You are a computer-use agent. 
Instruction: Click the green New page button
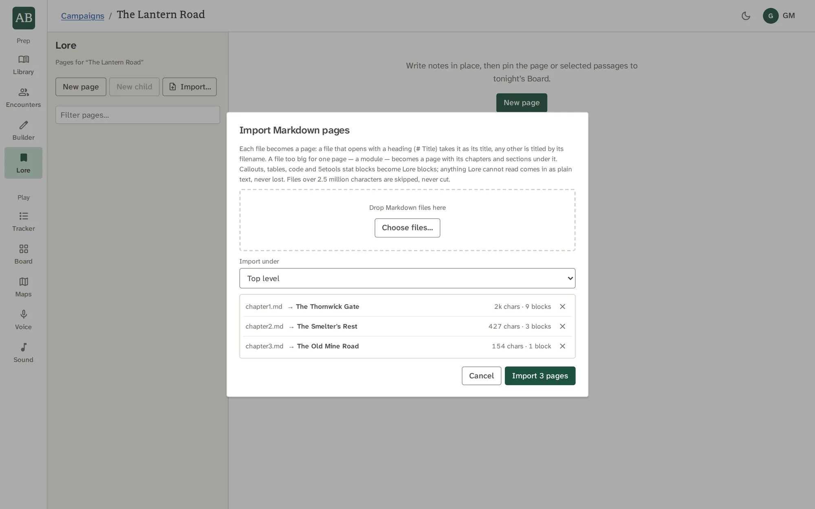click(x=522, y=103)
